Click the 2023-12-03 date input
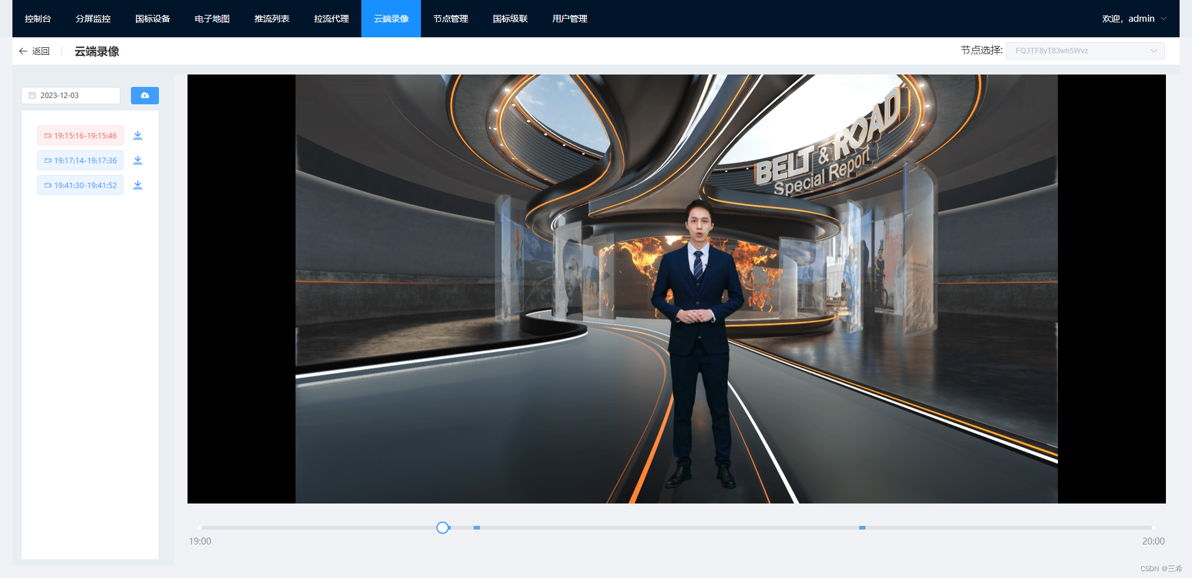 71,96
